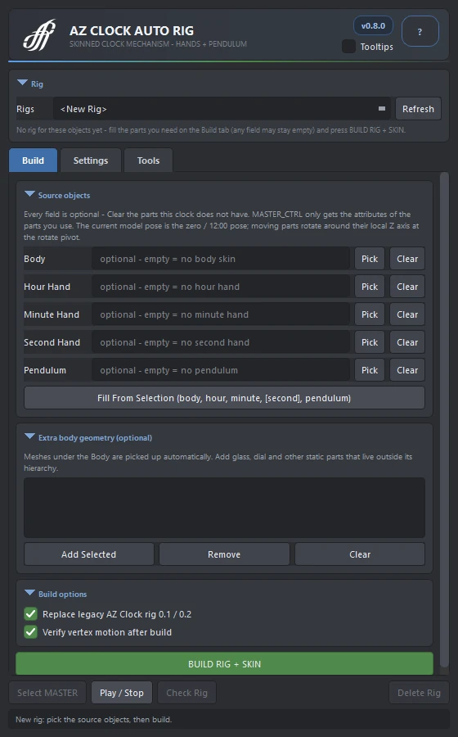Collapse Extra body geometry section
This screenshot has height=737, width=458.
coord(29,436)
